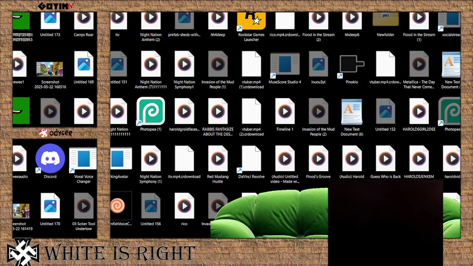Screen dimensions: 473x266
Task: Select the Night Nation Symphony1 file
Action: pyautogui.click(x=184, y=64)
